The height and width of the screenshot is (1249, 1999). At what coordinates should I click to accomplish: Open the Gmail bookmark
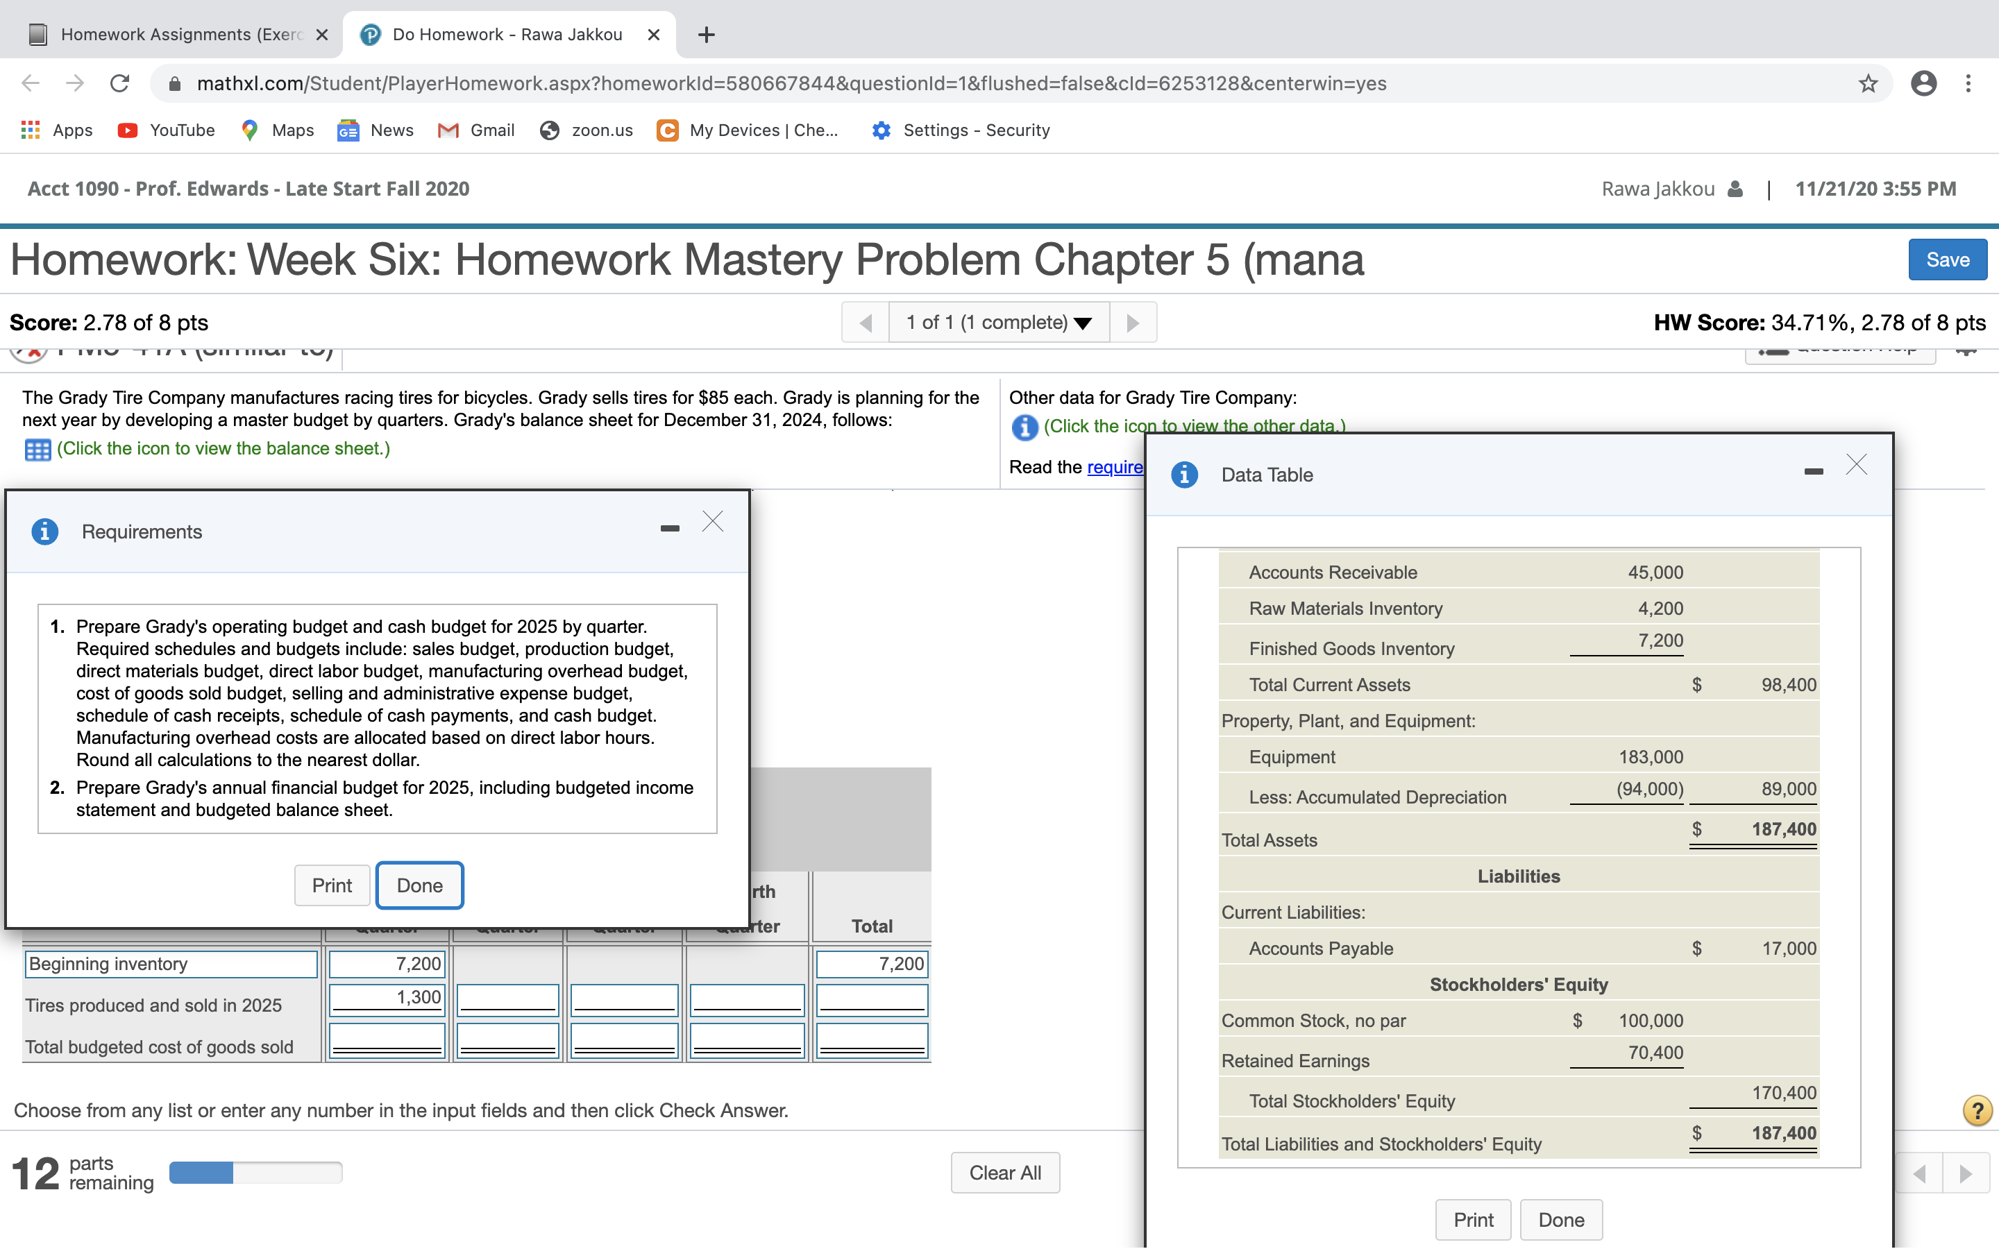coord(477,130)
